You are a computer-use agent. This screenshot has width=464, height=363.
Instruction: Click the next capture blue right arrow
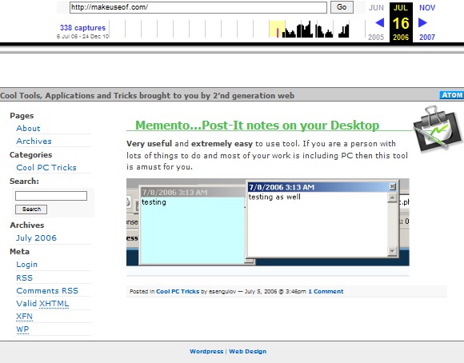coord(422,22)
